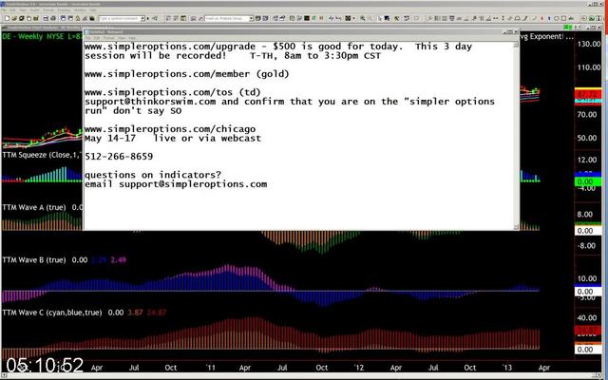Open the Notepad Format menu
Image resolution: width=608 pixels, height=380 pixels.
109,38
